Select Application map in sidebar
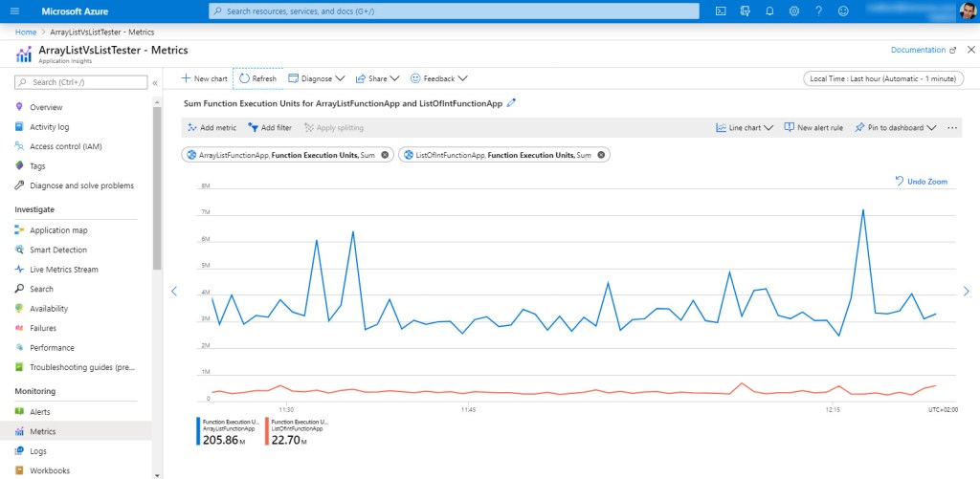This screenshot has width=980, height=479. (57, 230)
